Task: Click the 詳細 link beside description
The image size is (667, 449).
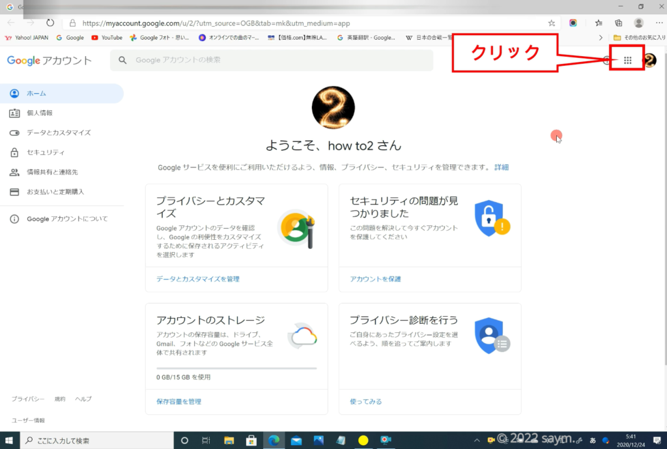Action: [501, 167]
